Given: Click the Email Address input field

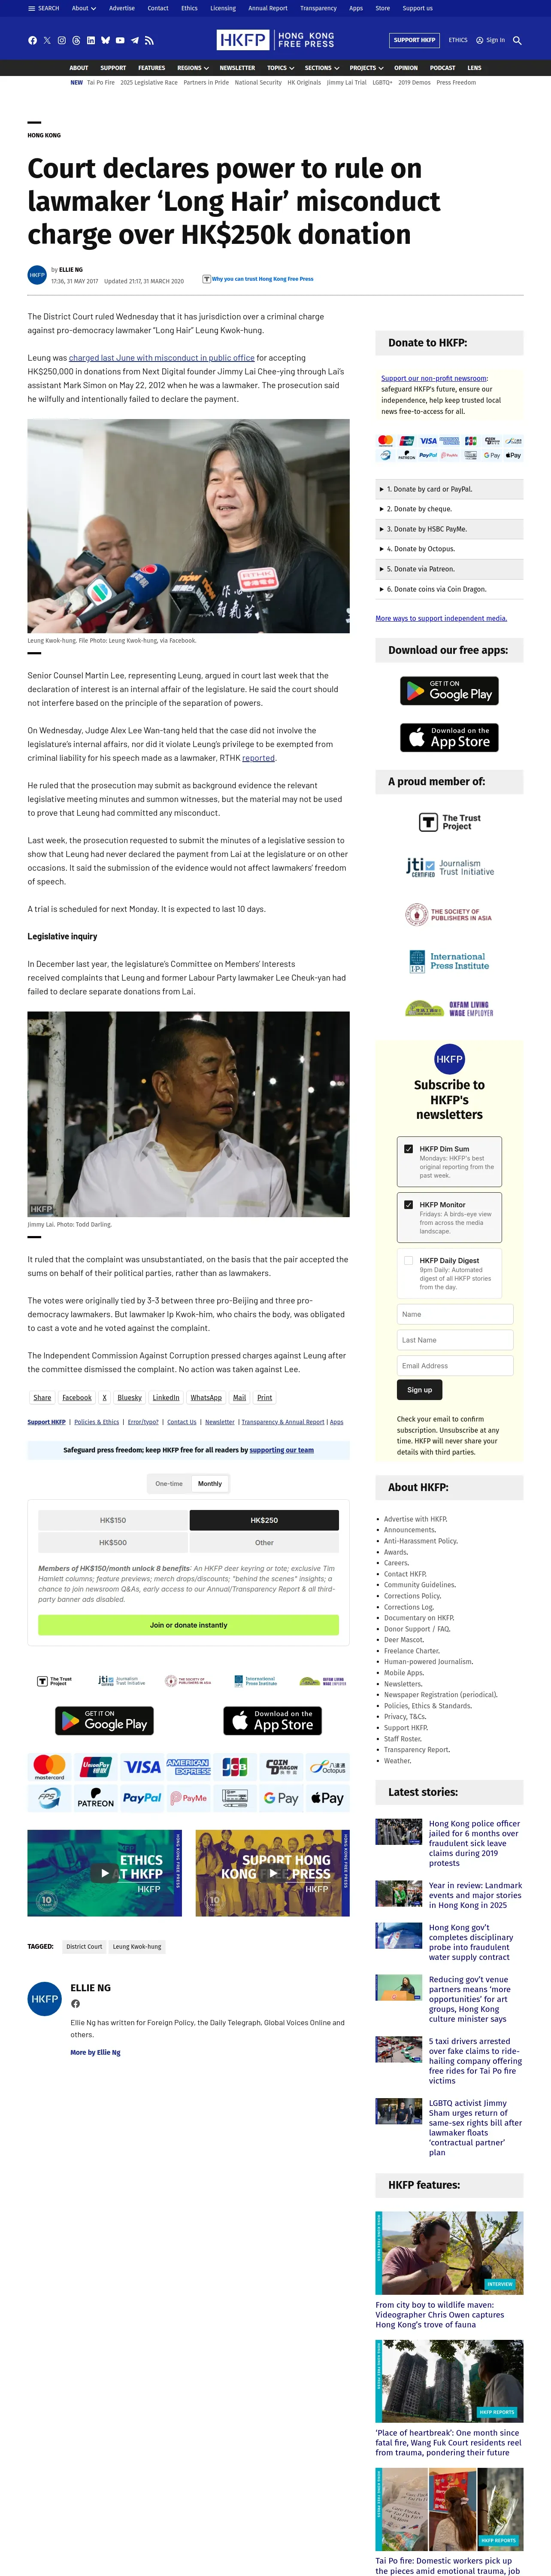Looking at the screenshot, I should pyautogui.click(x=455, y=1366).
